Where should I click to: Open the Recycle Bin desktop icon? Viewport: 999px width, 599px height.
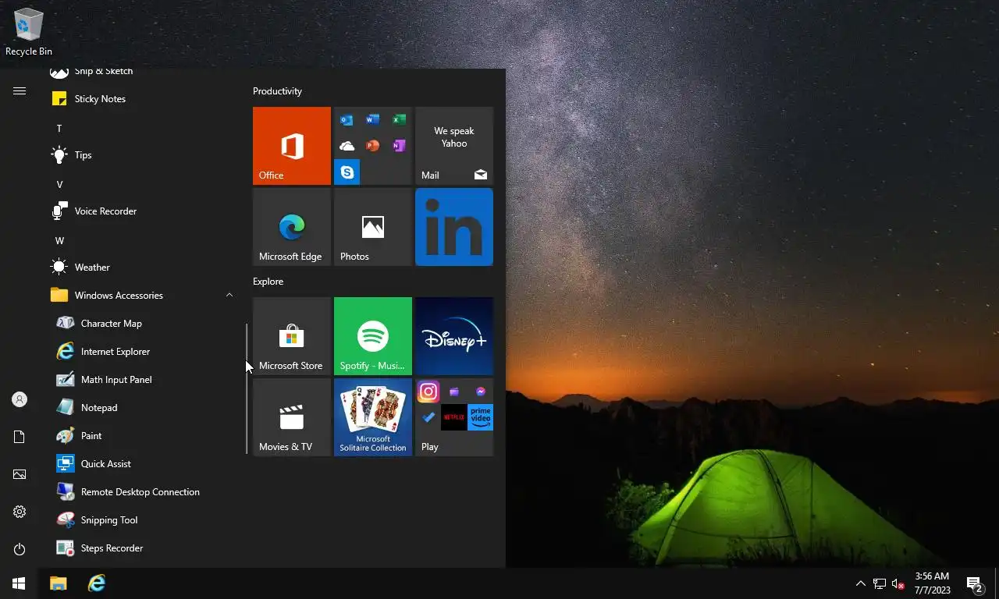(x=28, y=32)
